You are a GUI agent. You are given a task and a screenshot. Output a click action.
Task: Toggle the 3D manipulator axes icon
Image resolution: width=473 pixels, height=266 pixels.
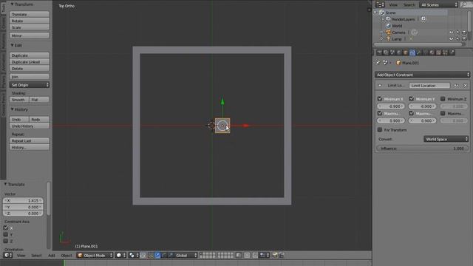150,255
